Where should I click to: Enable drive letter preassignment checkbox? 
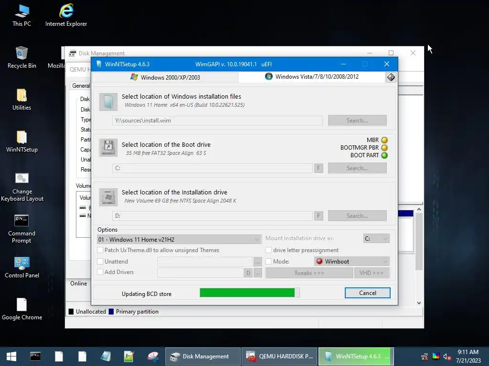click(x=268, y=250)
